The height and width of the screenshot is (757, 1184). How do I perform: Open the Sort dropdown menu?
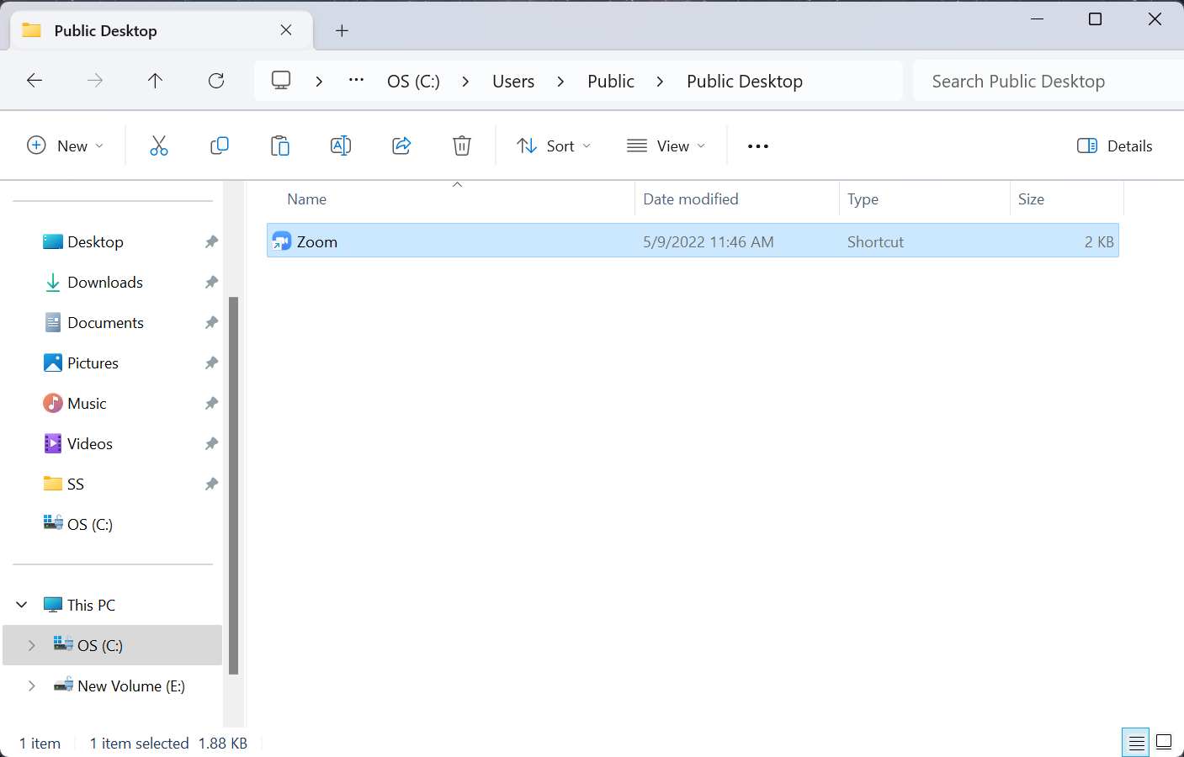click(554, 146)
